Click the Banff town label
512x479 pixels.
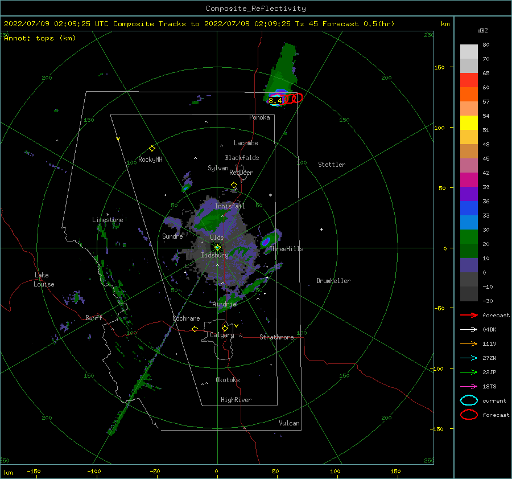94,317
